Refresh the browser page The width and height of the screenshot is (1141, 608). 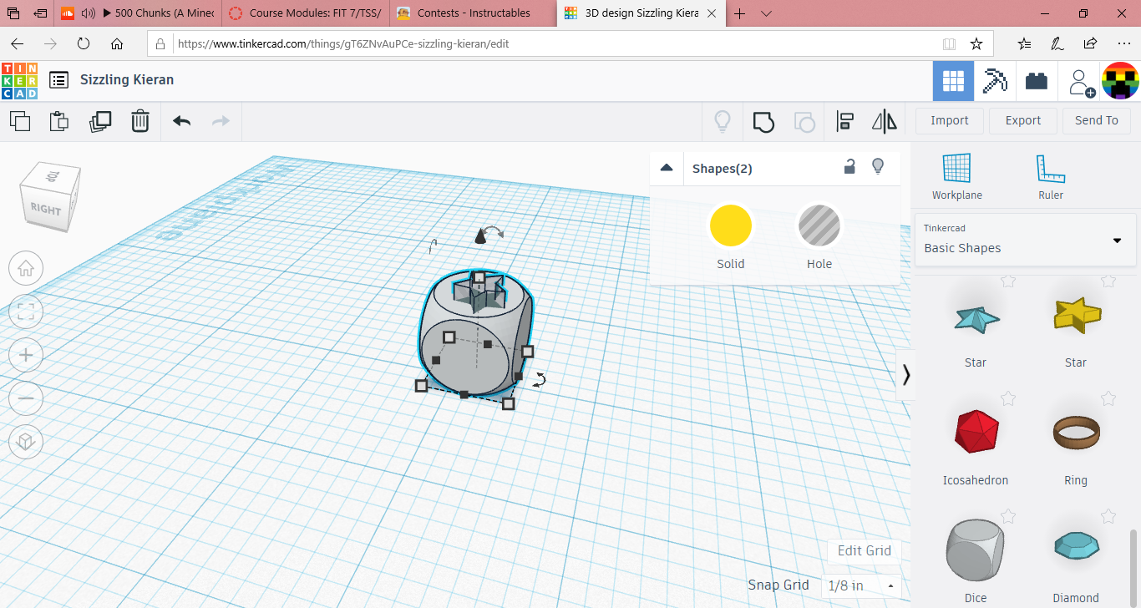coord(84,44)
